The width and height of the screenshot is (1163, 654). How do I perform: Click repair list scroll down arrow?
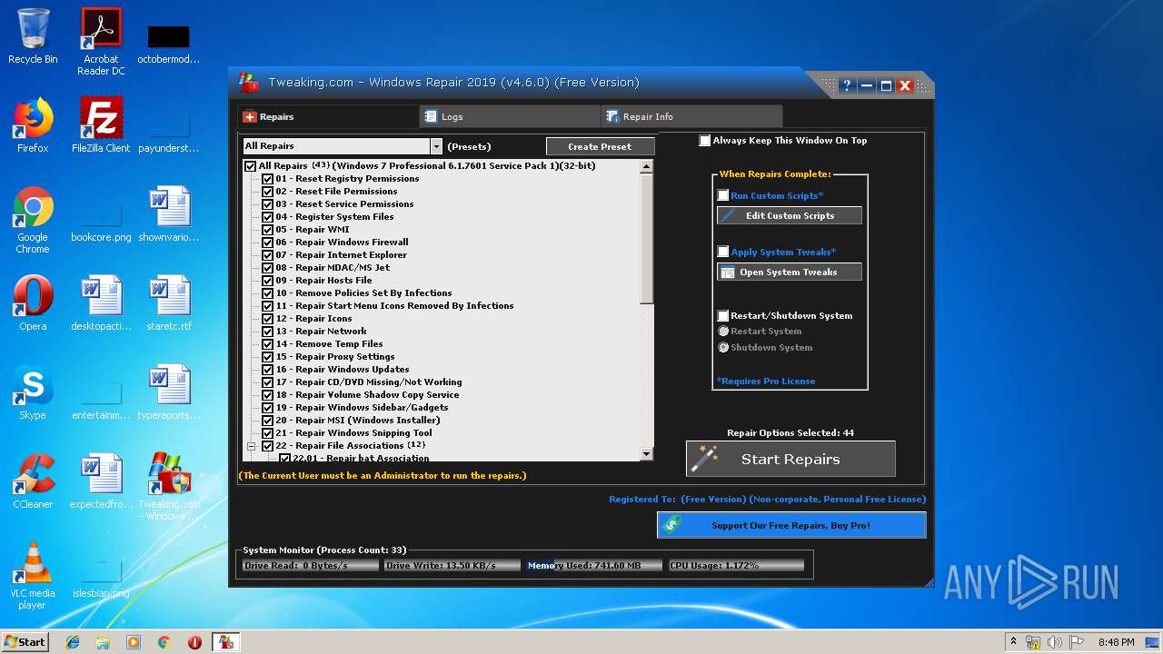click(x=647, y=454)
